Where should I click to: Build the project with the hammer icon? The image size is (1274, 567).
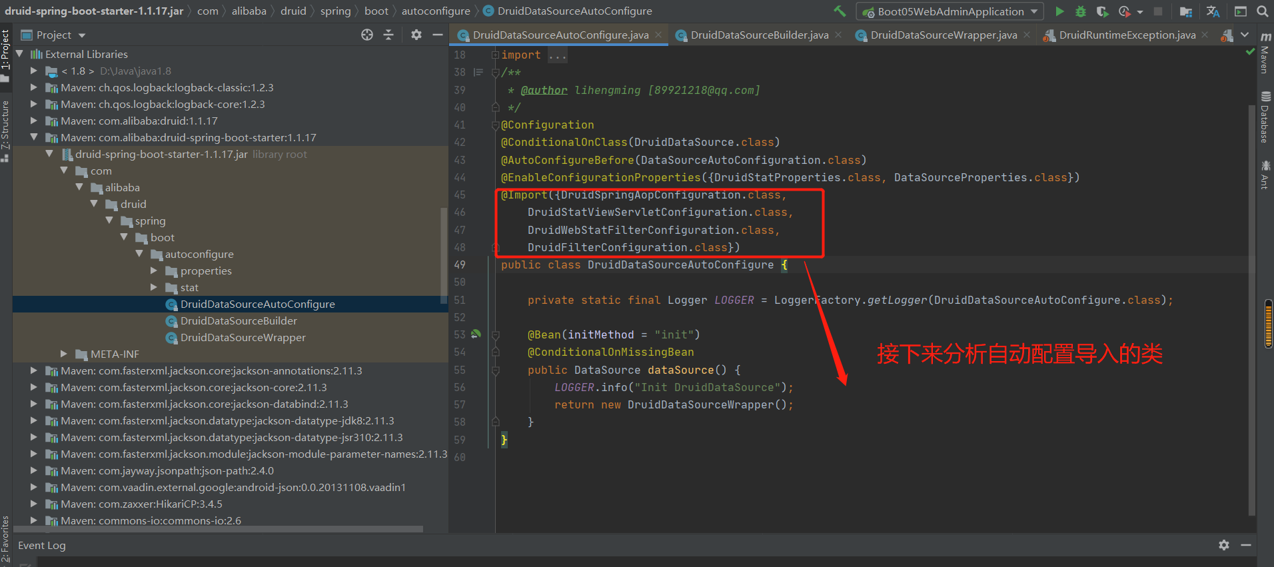[x=840, y=11]
